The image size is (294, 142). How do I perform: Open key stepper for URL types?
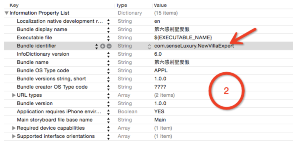[x=108, y=96]
